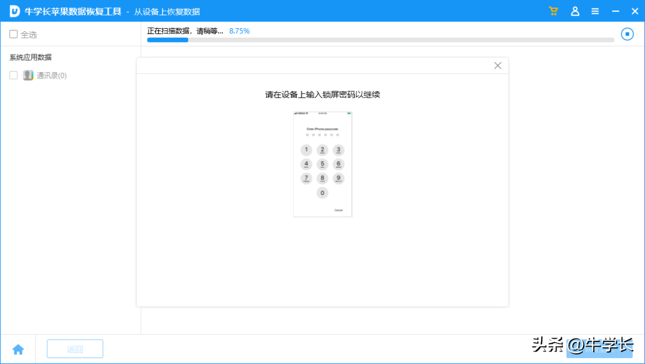Check the 通讯录(0) checkbox
The height and width of the screenshot is (364, 645).
(14, 75)
